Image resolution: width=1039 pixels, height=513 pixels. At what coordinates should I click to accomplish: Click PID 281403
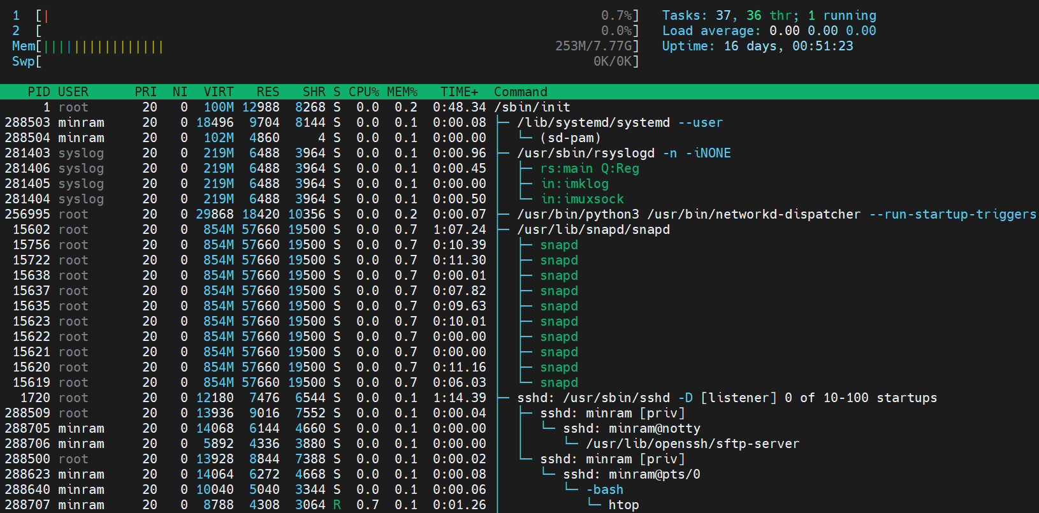coord(27,153)
